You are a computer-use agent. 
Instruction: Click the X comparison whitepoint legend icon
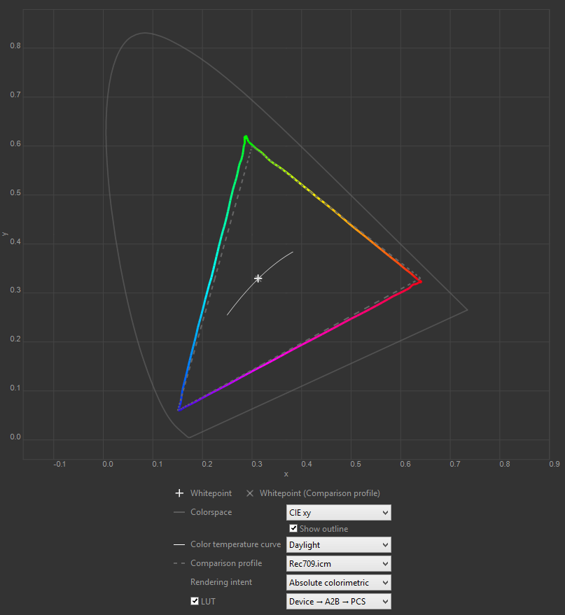[250, 493]
